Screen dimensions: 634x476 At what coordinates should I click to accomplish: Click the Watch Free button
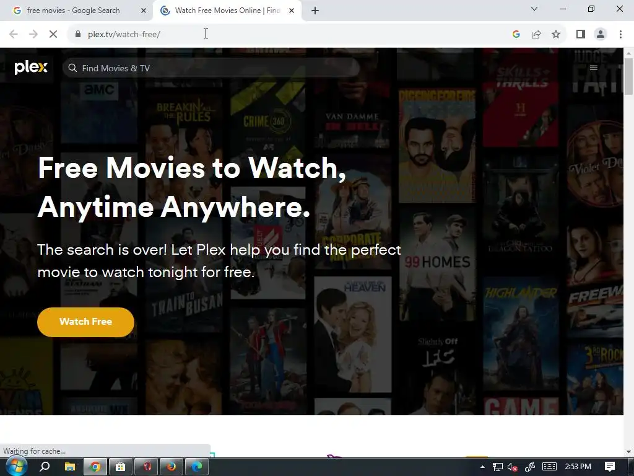pos(85,322)
